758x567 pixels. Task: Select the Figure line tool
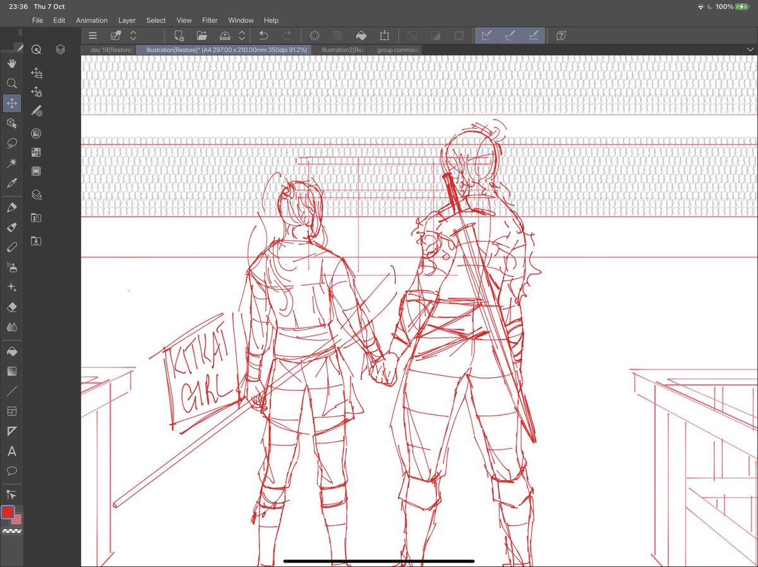click(x=11, y=392)
